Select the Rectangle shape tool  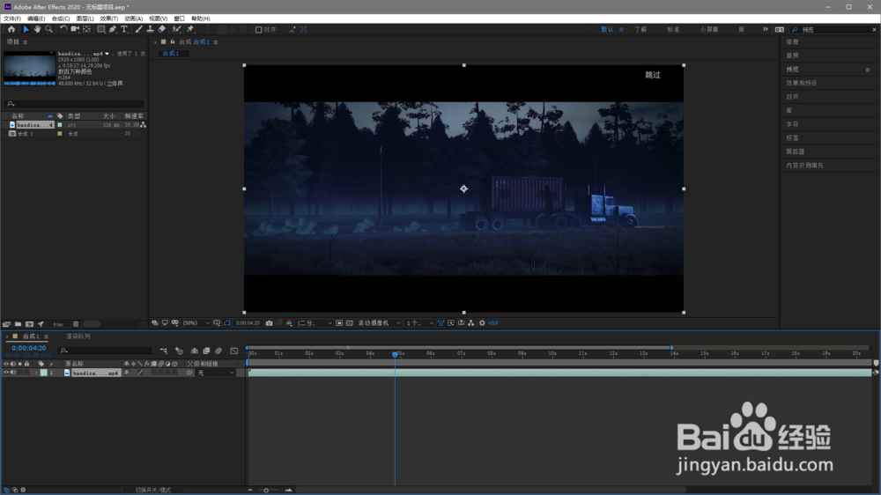click(101, 29)
